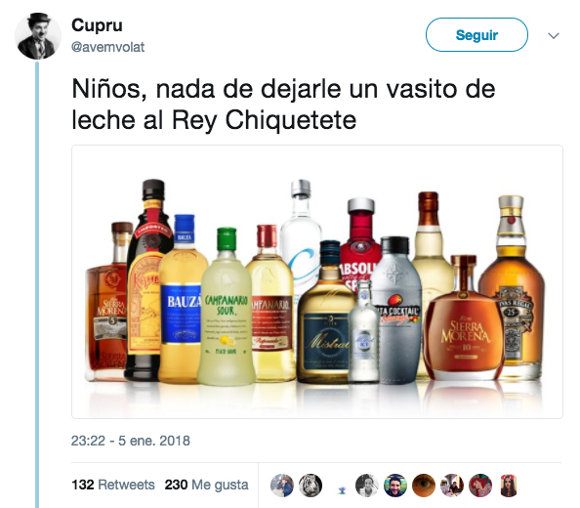The width and height of the screenshot is (580, 508).
Task: Follow the account with Seguir button
Action: [x=476, y=35]
